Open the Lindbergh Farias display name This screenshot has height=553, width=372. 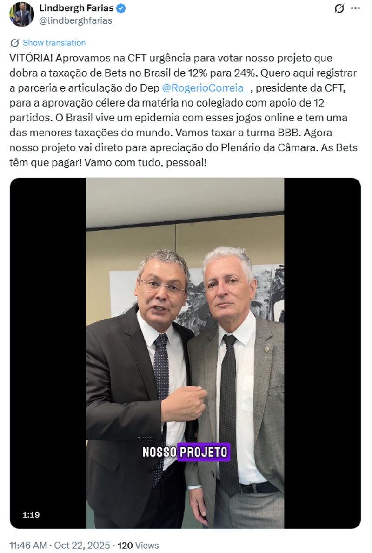tap(76, 8)
